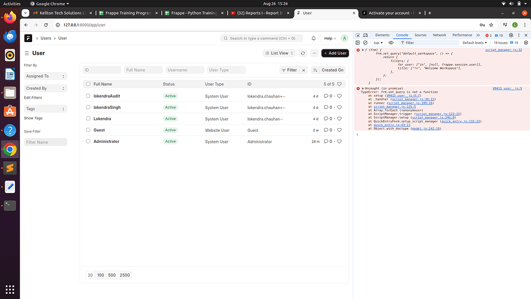
Task: Like all rows via header heart
Action: [339, 84]
